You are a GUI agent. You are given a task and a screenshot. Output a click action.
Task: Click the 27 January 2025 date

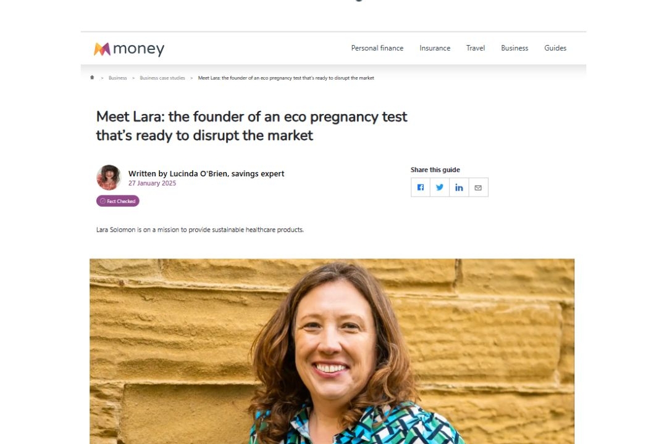153,183
